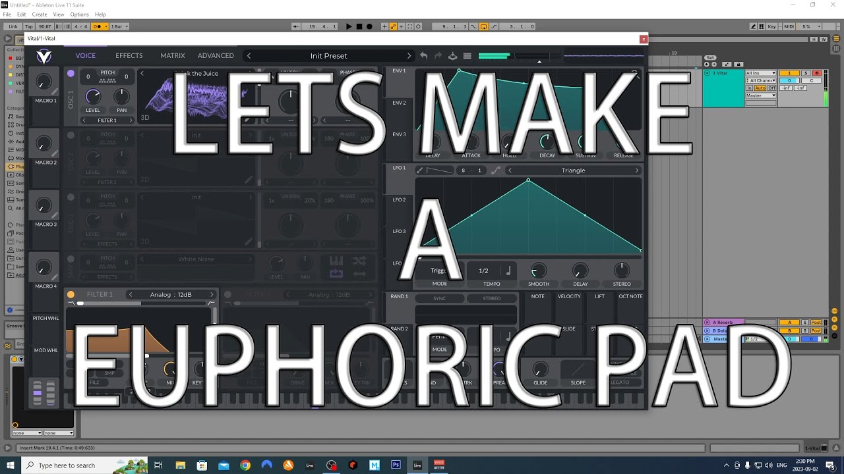The width and height of the screenshot is (844, 474).
Task: Click the LFO paint brush icon
Action: (x=419, y=171)
